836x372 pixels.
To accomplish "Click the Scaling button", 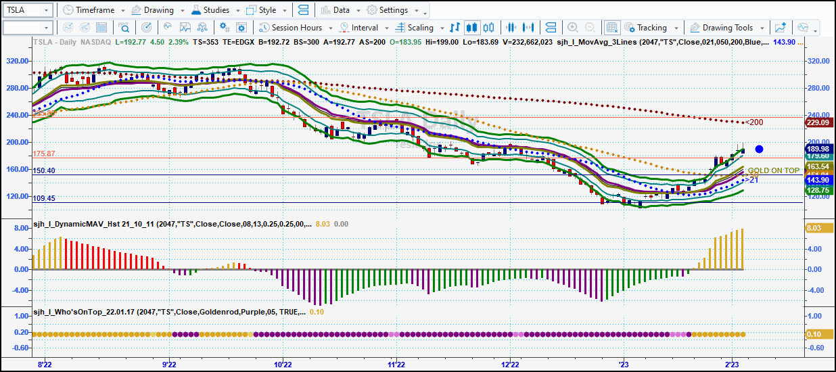I will tap(414, 28).
